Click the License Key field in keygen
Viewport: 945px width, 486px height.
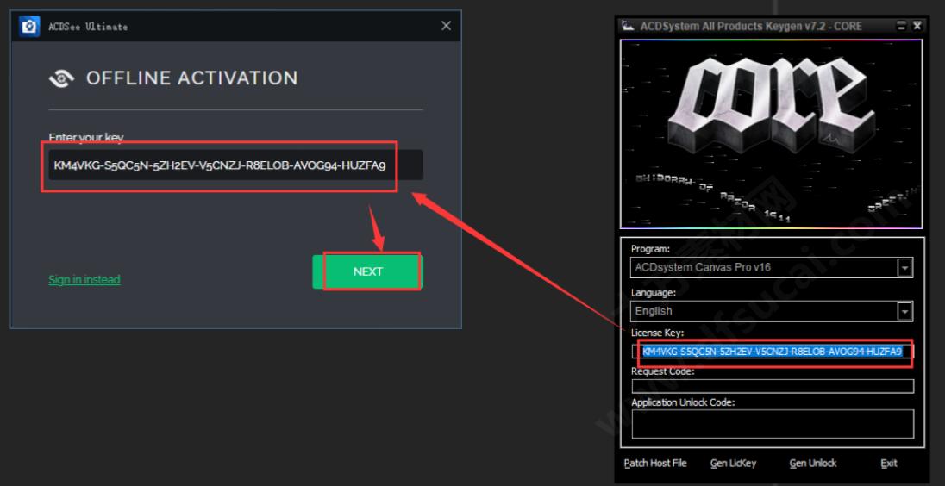[x=773, y=352]
